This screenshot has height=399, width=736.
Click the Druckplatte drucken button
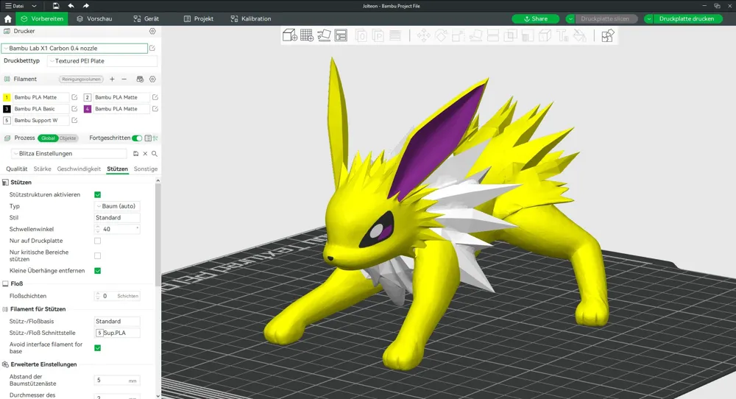(x=686, y=19)
